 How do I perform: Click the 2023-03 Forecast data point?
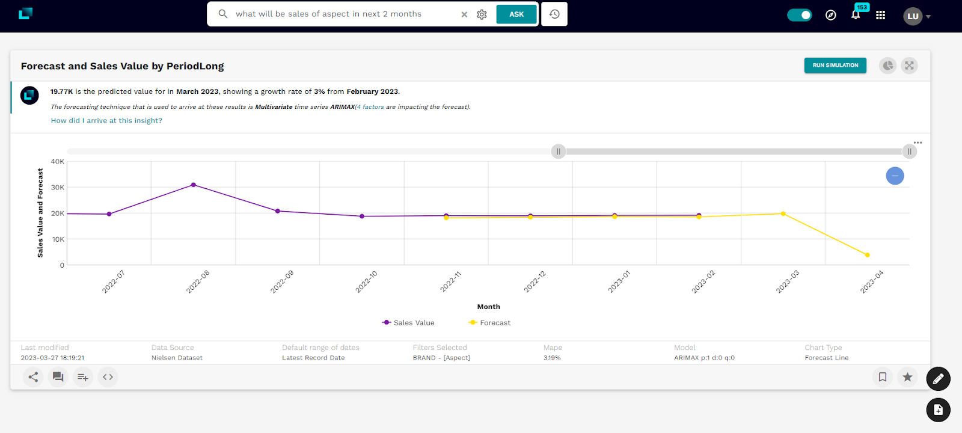pyautogui.click(x=783, y=213)
